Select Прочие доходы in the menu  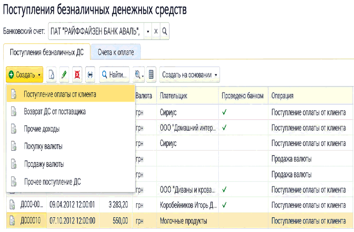tap(71, 129)
